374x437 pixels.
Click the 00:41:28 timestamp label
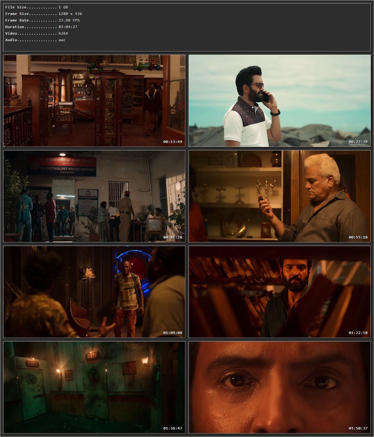pos(172,237)
